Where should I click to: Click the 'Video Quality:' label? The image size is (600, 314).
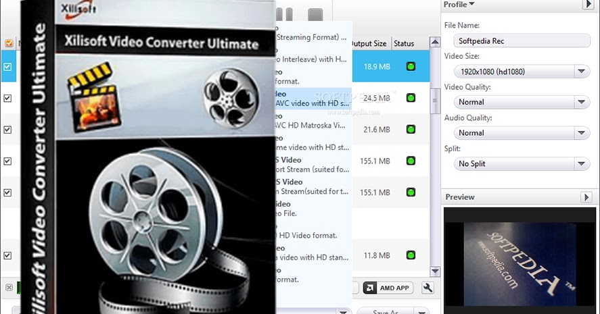(467, 87)
